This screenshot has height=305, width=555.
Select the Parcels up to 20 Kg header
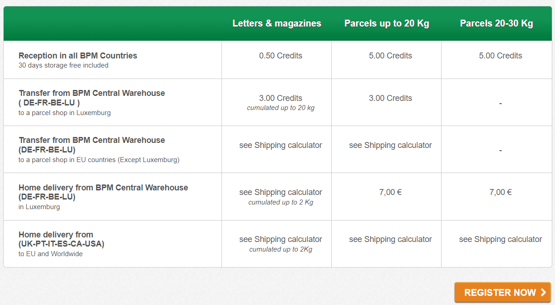click(387, 23)
